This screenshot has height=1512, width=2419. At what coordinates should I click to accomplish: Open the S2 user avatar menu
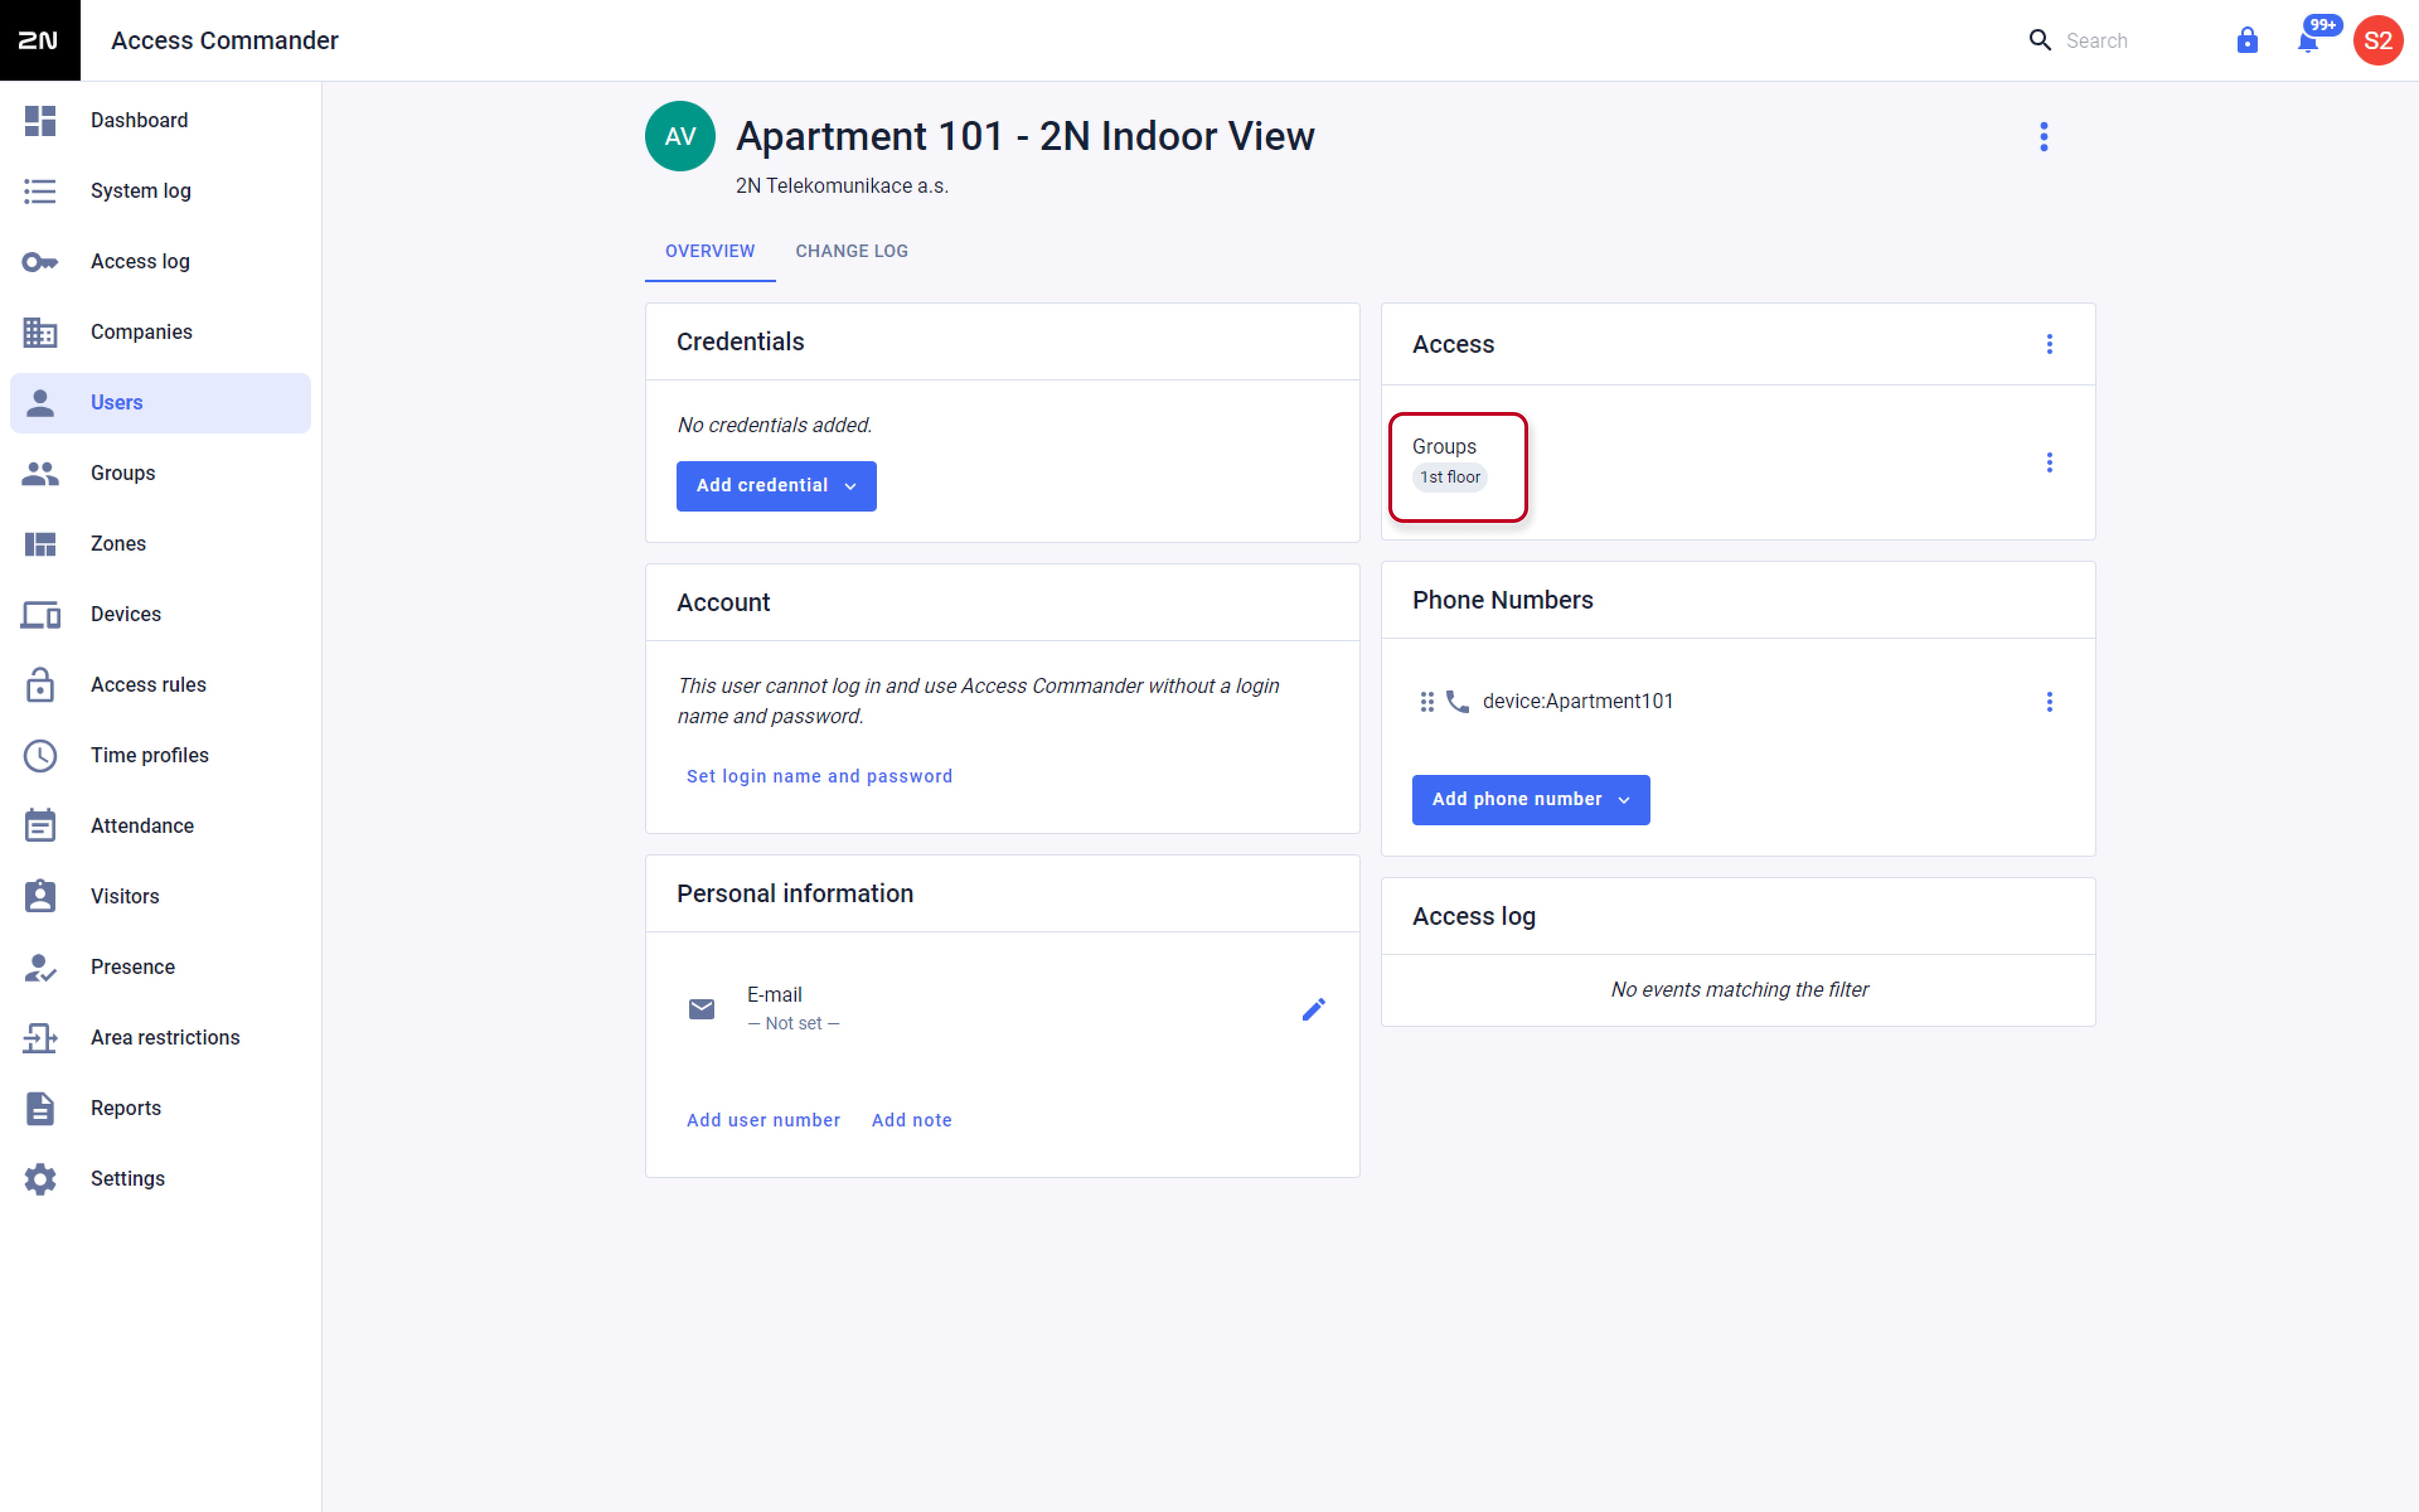(2378, 40)
